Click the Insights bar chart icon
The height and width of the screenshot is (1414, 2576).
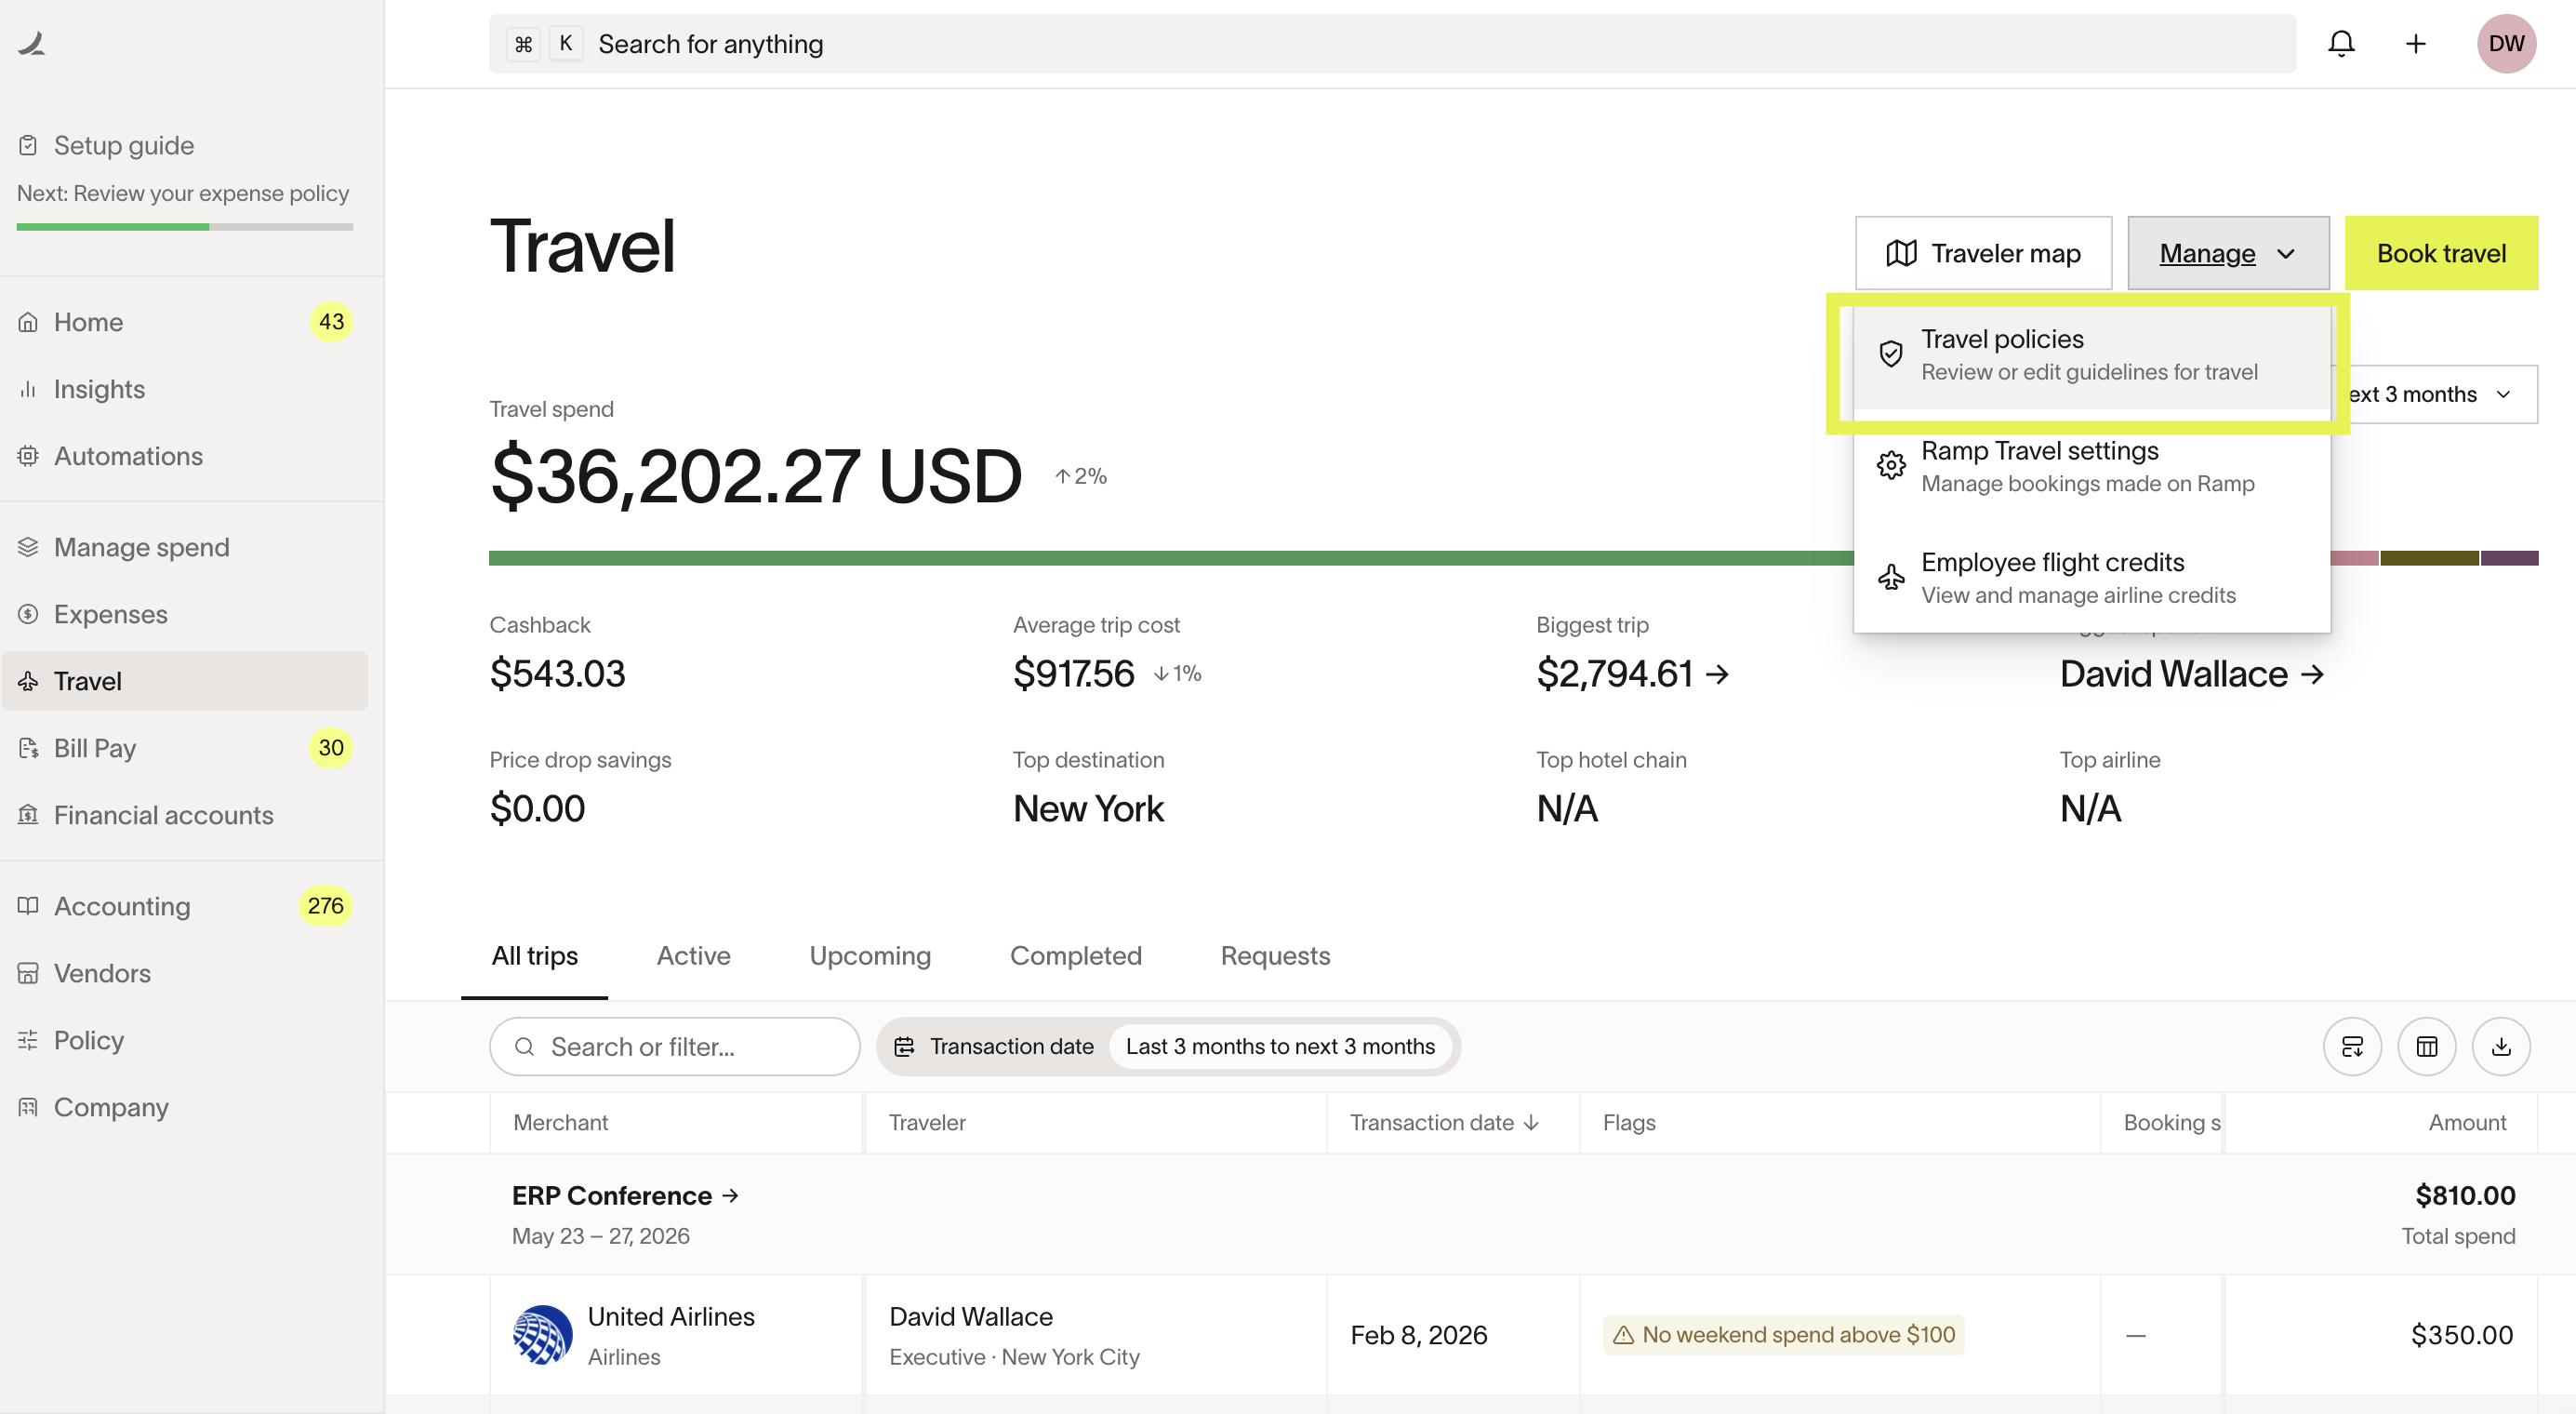pyautogui.click(x=28, y=389)
